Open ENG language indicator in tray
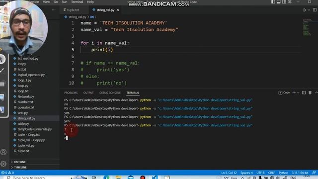The height and width of the screenshot is (179, 318). 293,178
